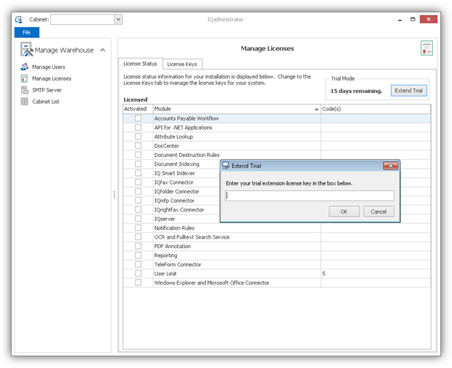Toggle Document Destruction Rules checkbox
Screen dimensions: 452x368
(138, 155)
